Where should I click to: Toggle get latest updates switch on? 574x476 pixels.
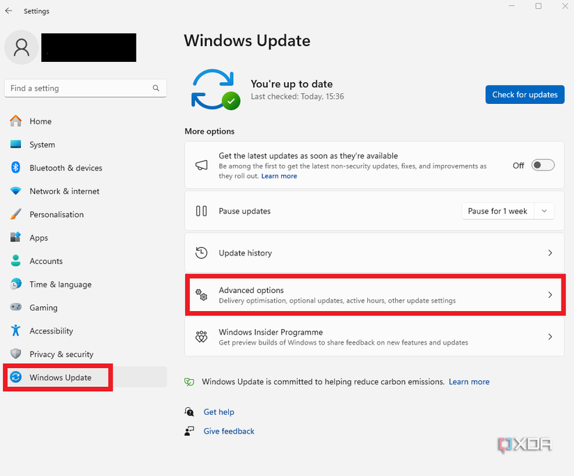pyautogui.click(x=543, y=165)
